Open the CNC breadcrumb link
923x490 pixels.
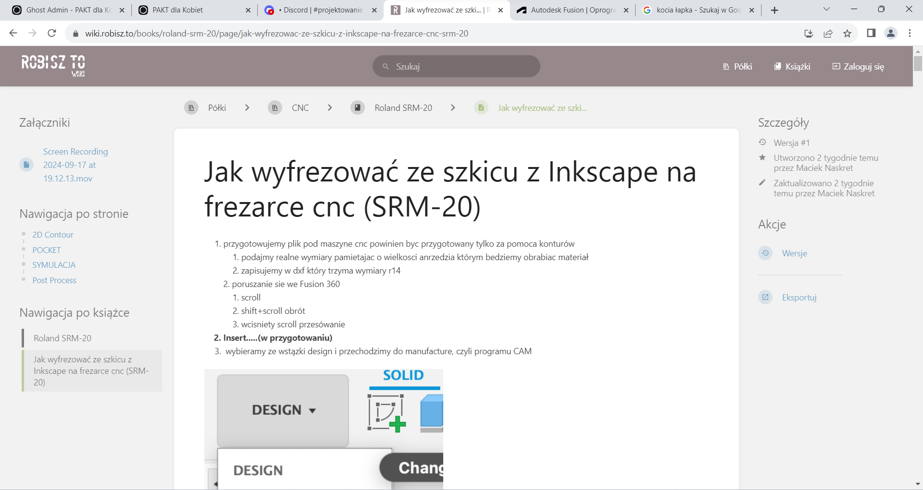[x=300, y=108]
